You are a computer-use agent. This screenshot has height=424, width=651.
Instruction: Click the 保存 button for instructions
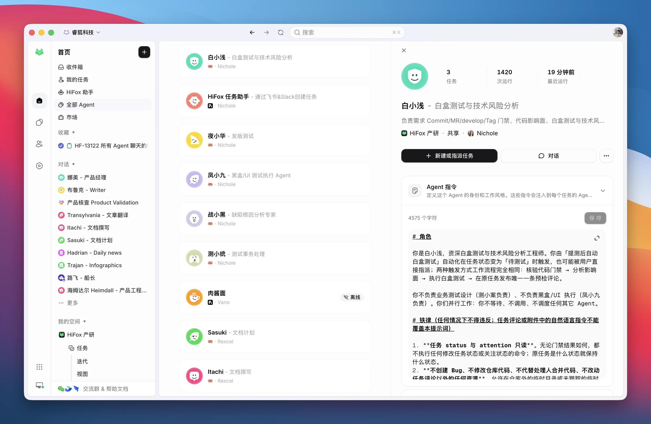pyautogui.click(x=595, y=218)
